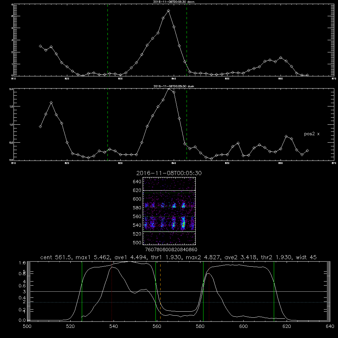Click the 'max2 4.827' value in stats line
The width and height of the screenshot is (338, 338).
pyautogui.click(x=202, y=257)
